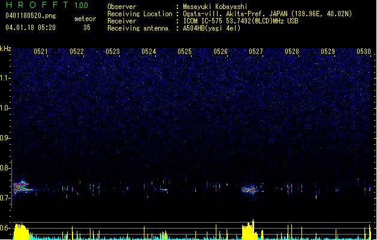Screen dimensions: 377x240
Task: Click the timestamp 04.01.18 05:20
Action: pos(31,28)
